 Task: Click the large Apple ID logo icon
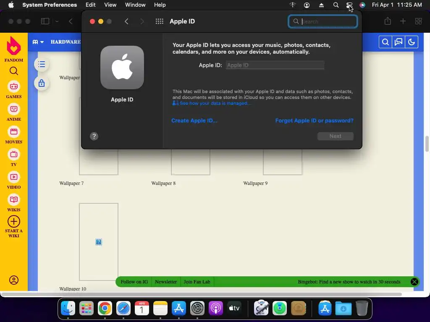[122, 68]
